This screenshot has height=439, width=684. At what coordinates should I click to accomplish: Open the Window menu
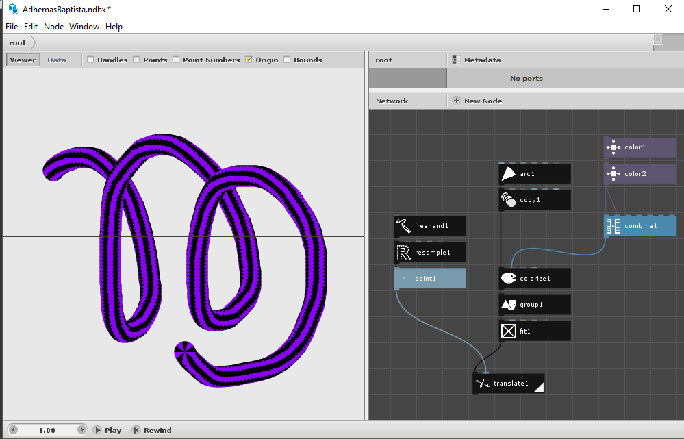84,27
